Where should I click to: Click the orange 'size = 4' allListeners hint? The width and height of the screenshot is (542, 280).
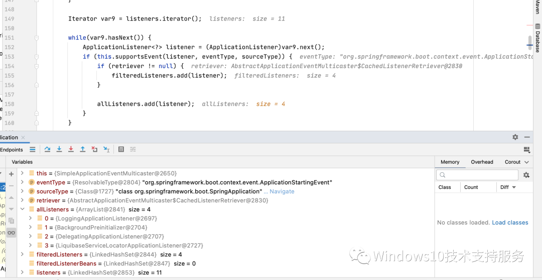[270, 104]
